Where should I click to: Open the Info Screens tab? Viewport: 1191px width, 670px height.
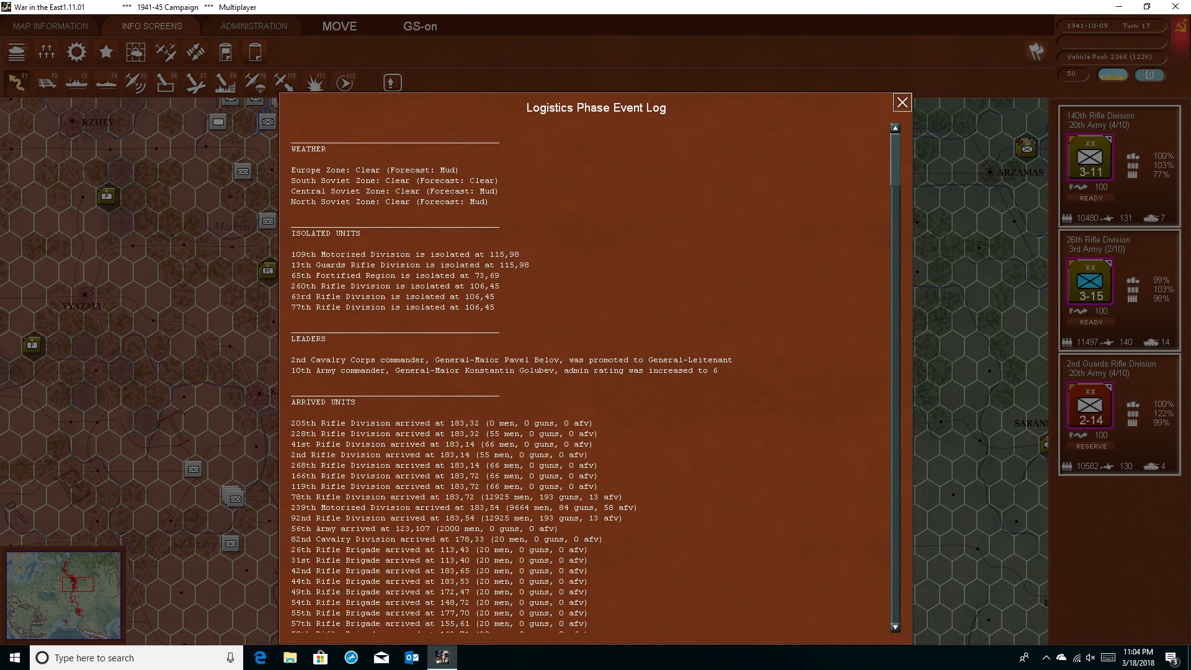click(152, 26)
